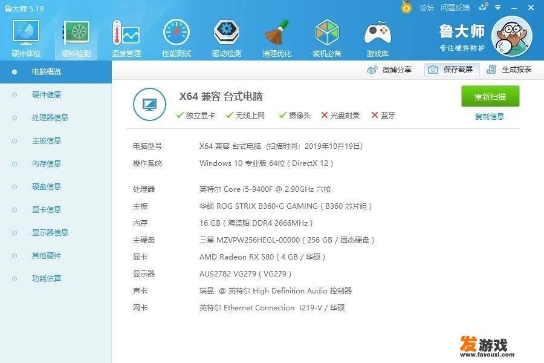
Task: Click the desktop computer circle icon
Action: [149, 104]
